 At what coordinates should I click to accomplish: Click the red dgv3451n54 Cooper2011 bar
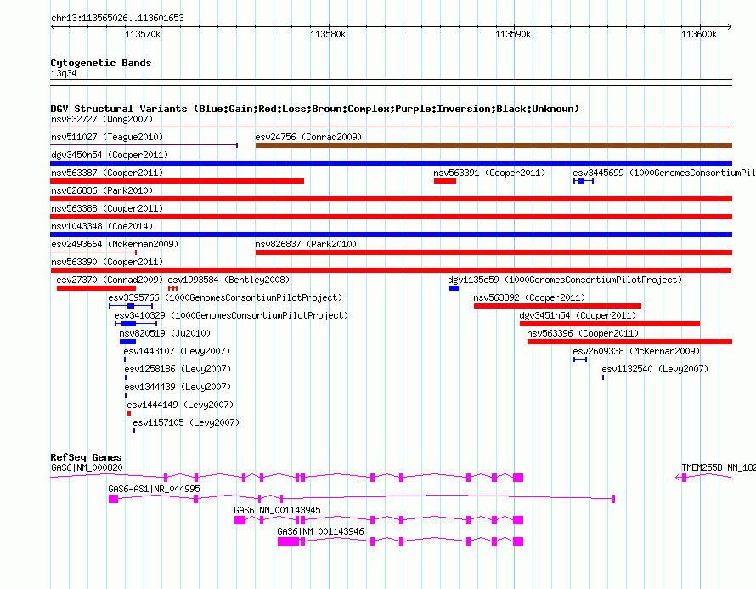(x=609, y=324)
